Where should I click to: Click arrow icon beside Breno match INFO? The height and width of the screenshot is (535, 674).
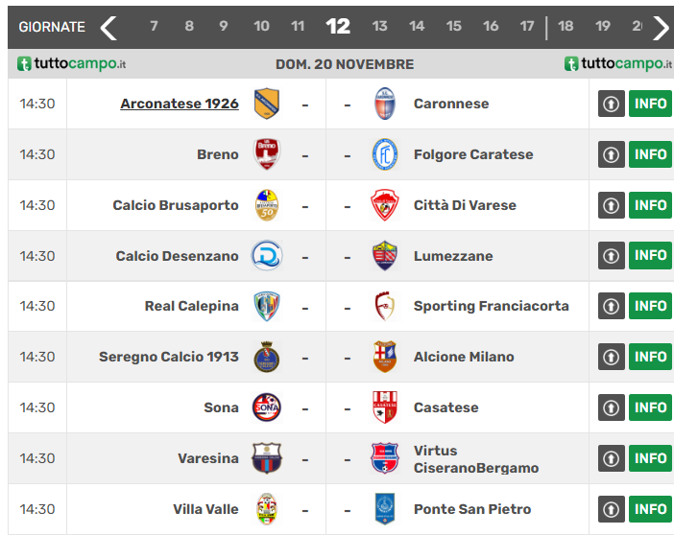pos(611,154)
